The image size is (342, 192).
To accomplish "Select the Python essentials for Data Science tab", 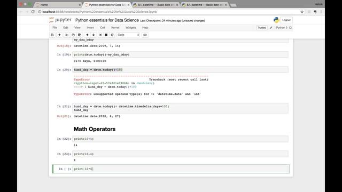I will point(107,5).
